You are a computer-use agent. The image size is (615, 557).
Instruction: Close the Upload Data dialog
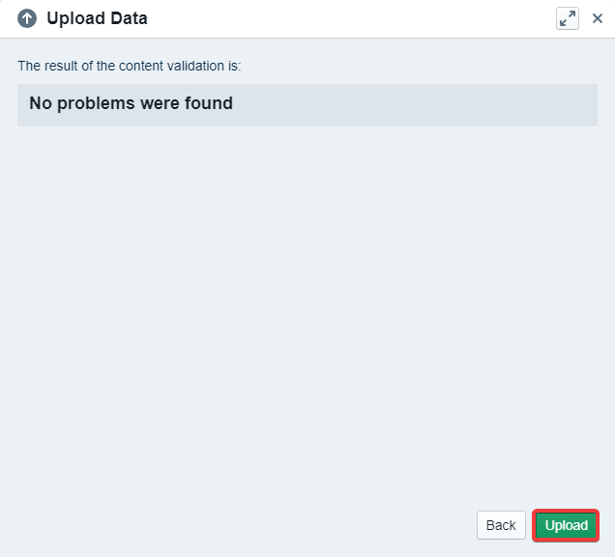(x=598, y=18)
